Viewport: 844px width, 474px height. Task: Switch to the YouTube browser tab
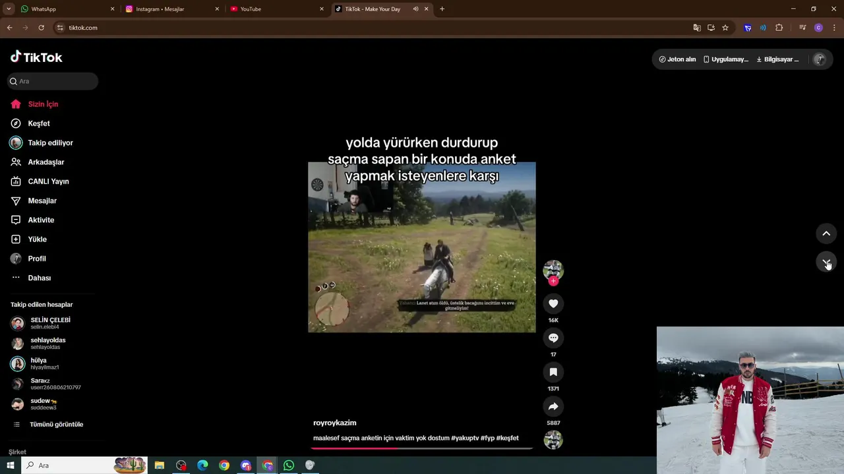(277, 9)
